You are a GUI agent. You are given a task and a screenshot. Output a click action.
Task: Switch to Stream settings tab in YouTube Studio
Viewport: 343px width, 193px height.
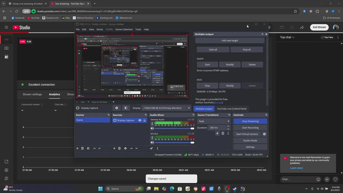[x=32, y=94]
